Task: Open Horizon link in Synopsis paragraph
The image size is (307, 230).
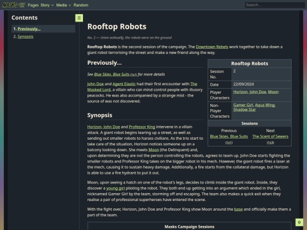Action: point(94,127)
